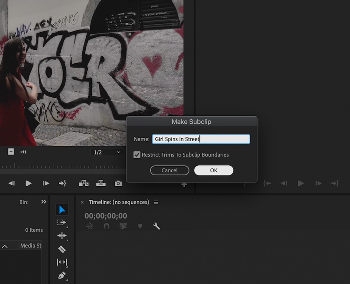The width and height of the screenshot is (350, 284).
Task: Toggle Drag Video Only filmstrip icon
Action: point(11,152)
